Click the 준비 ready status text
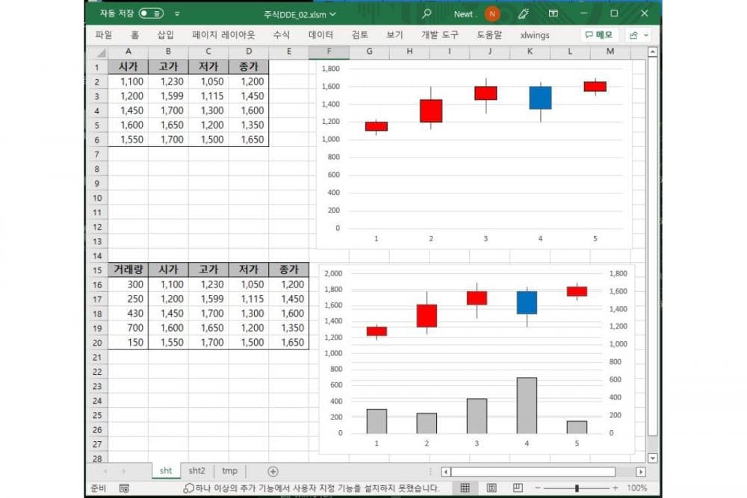The image size is (747, 498). [x=98, y=488]
